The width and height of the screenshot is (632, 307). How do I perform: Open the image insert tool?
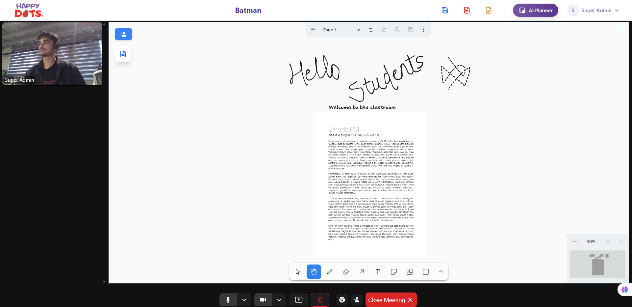410,272
